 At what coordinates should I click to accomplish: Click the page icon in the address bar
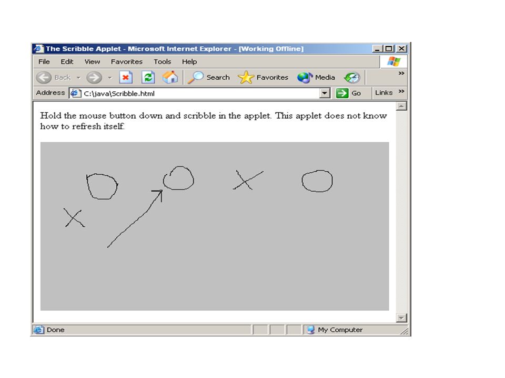pos(76,93)
